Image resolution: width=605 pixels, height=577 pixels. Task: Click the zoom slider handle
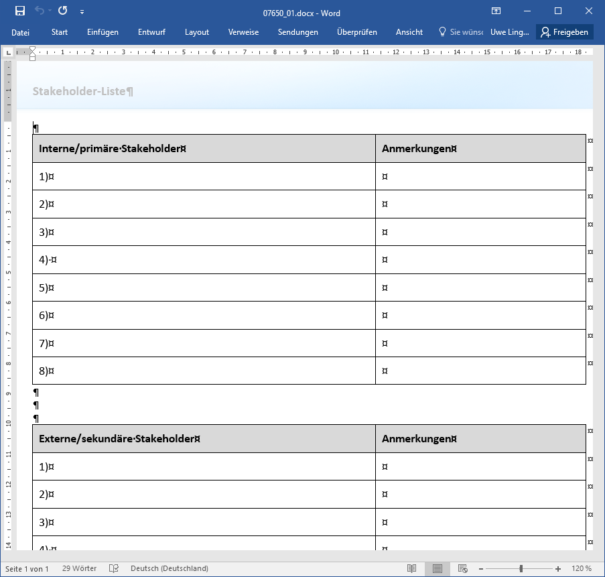pyautogui.click(x=521, y=568)
